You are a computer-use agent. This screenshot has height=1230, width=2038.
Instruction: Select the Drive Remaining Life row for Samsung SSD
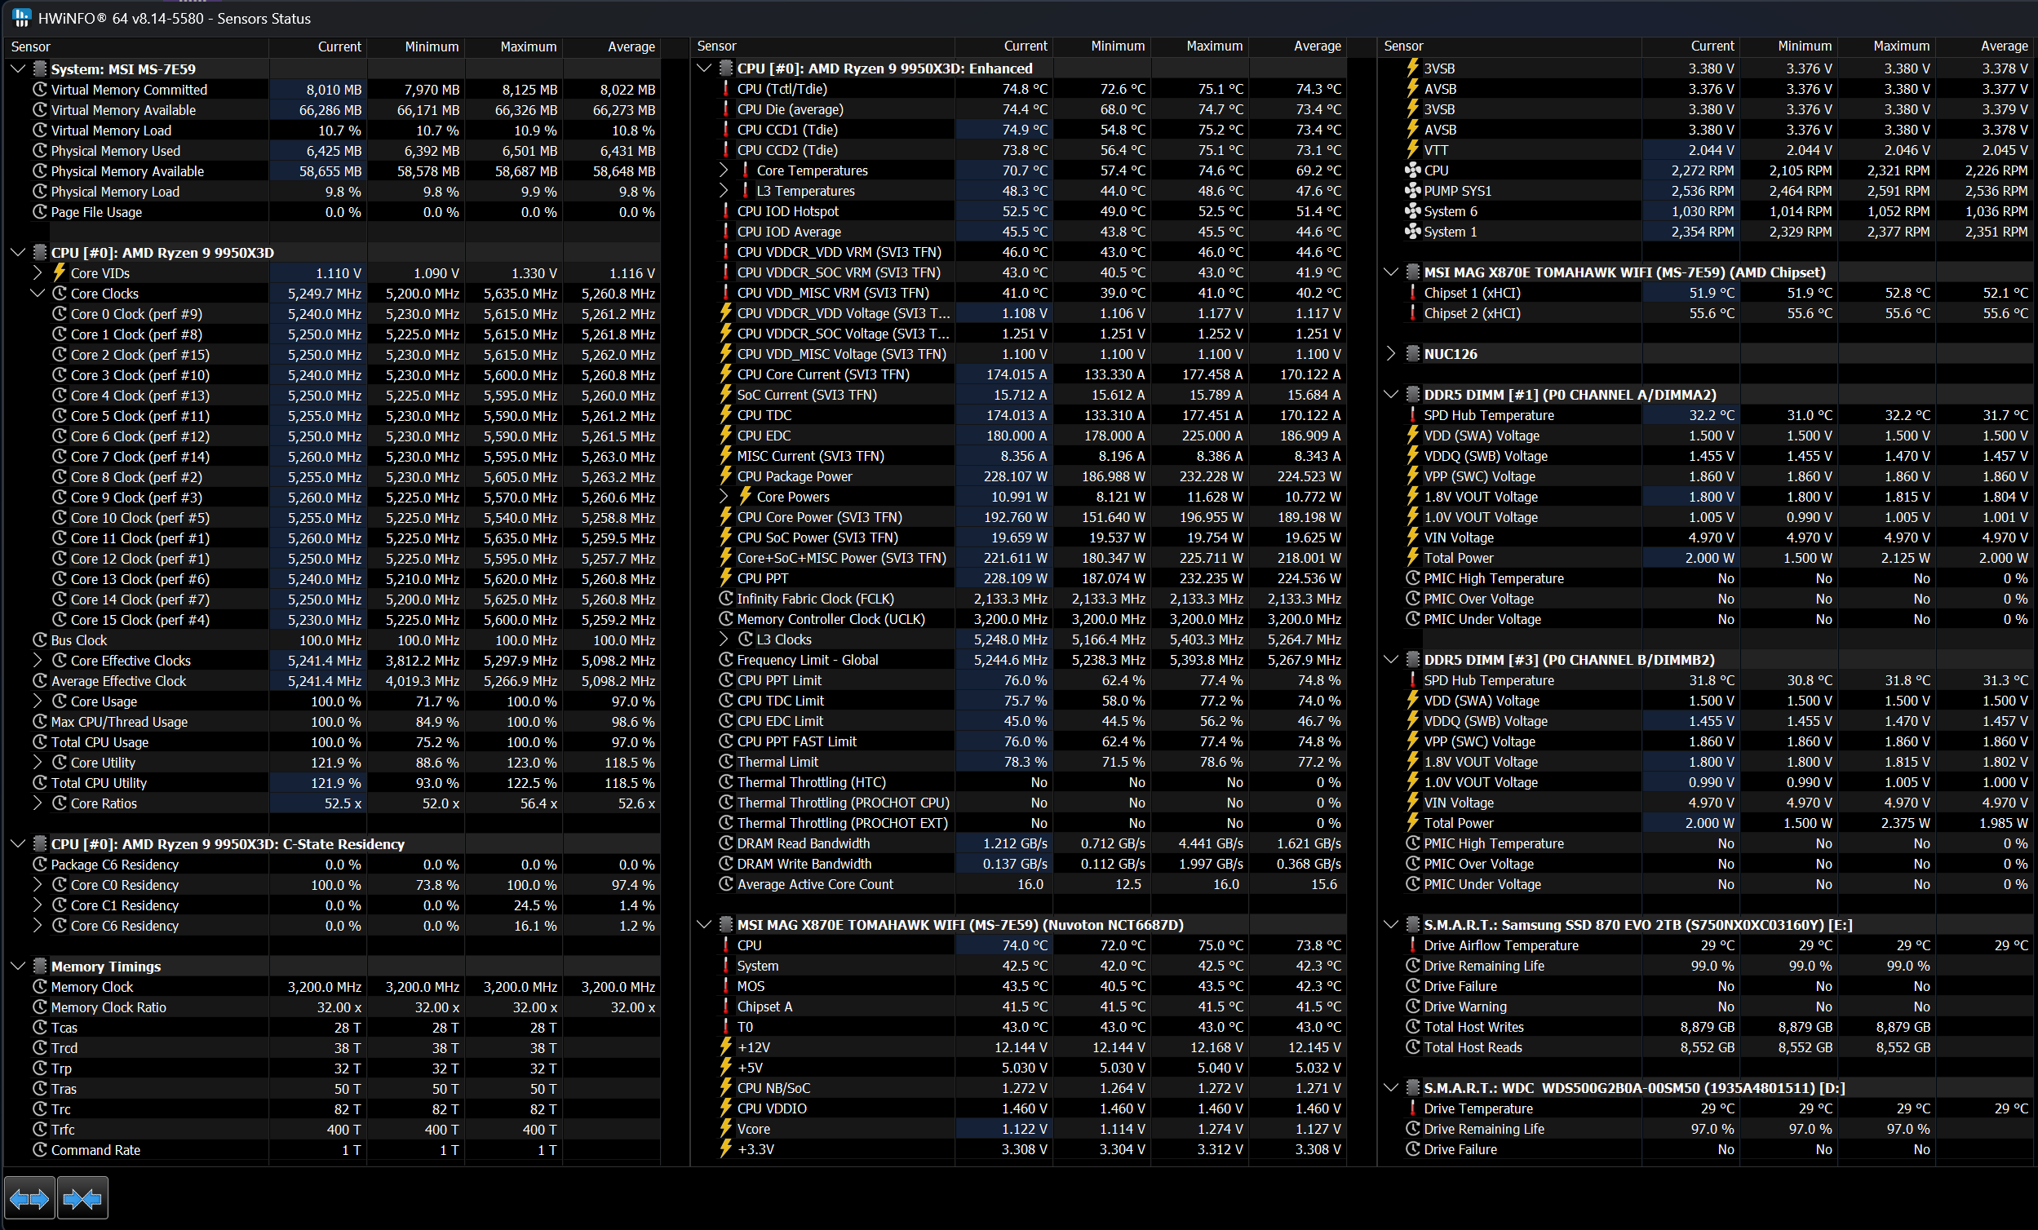[x=1483, y=966]
